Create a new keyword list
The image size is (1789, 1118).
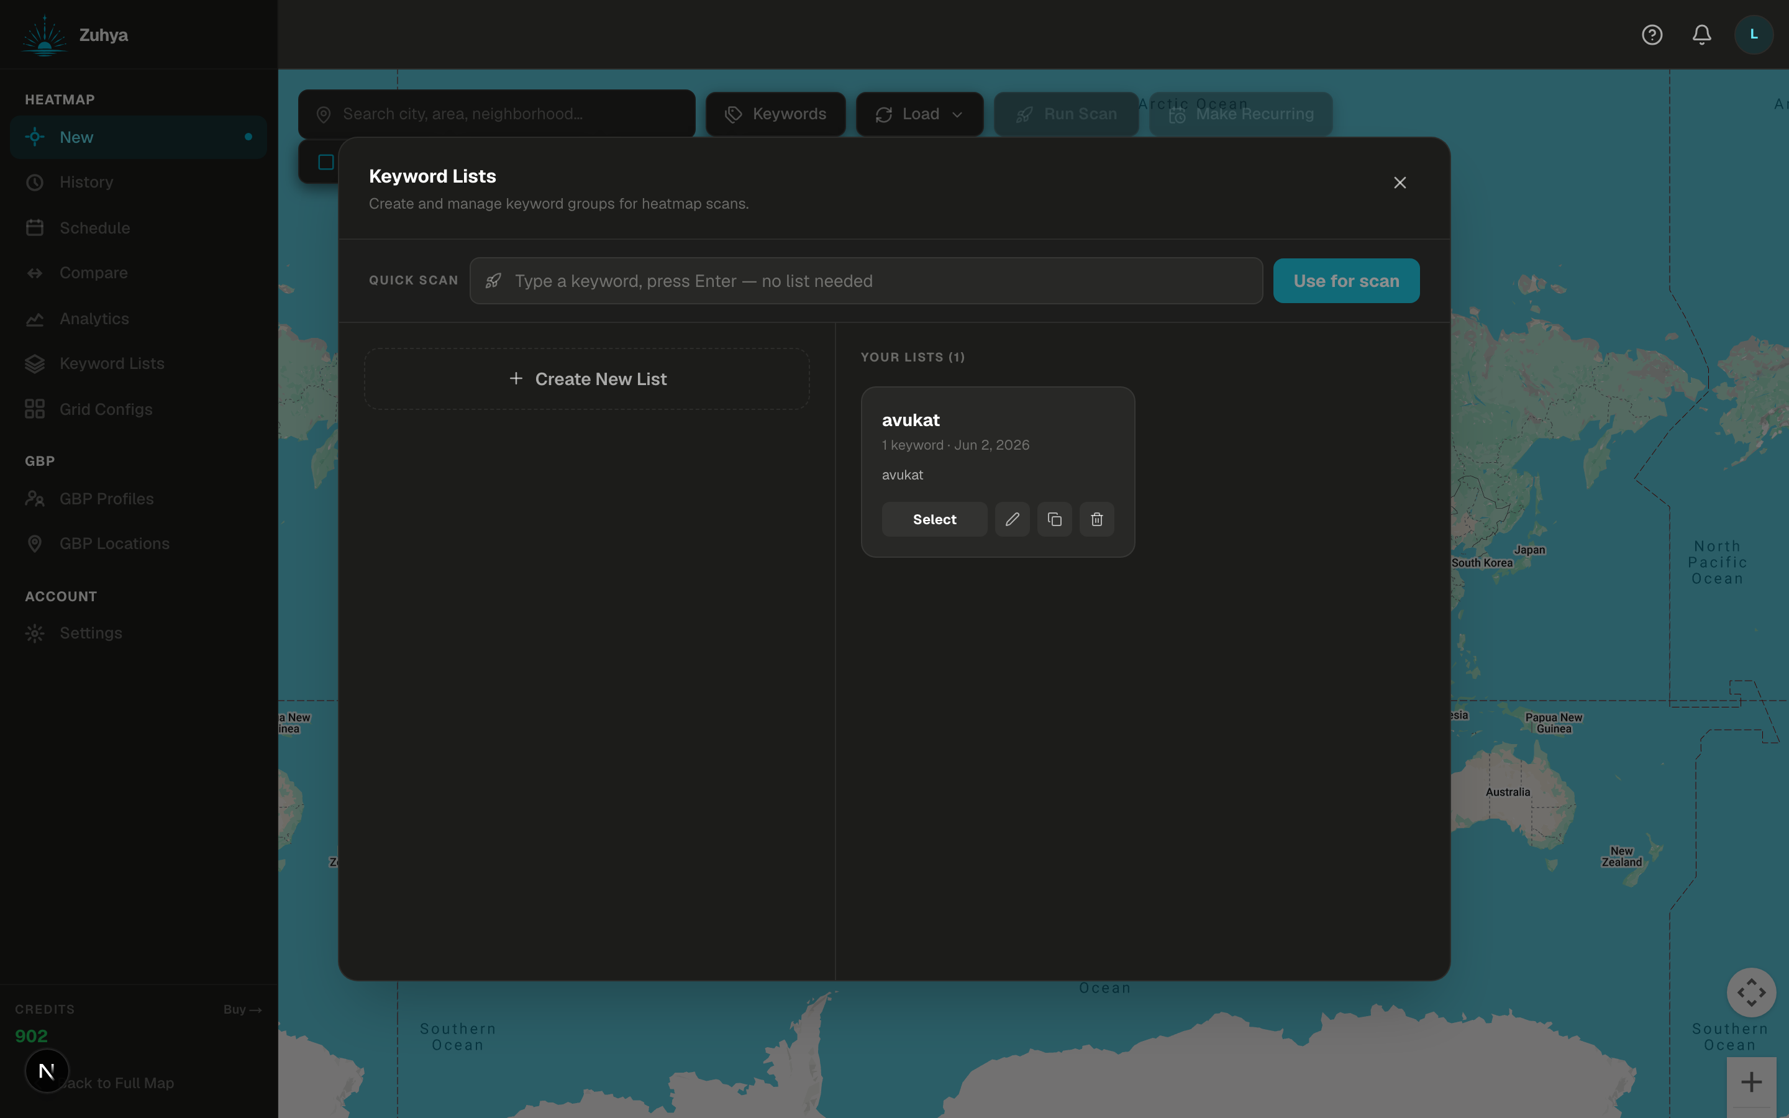(x=587, y=379)
